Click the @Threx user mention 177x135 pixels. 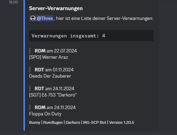(41, 18)
